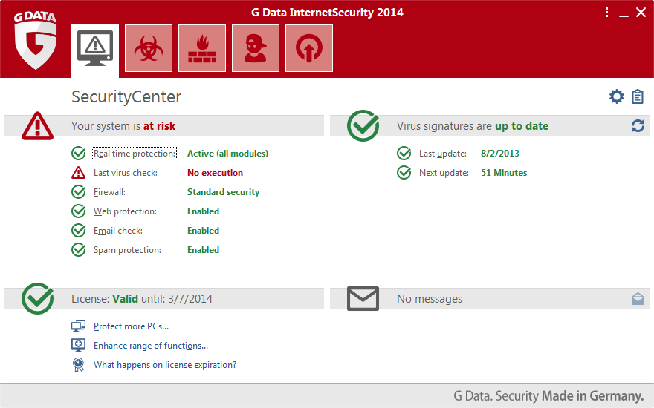Refresh virus signatures with the update icon
Screen dimensions: 654x408
(x=638, y=126)
